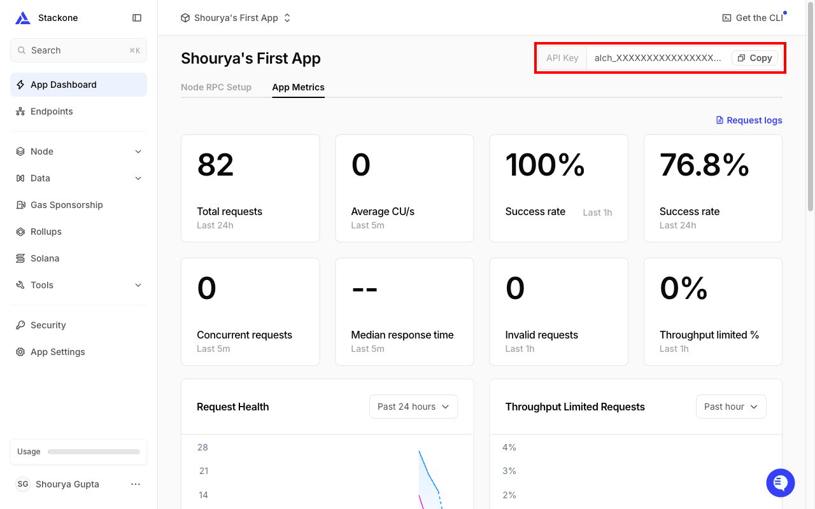This screenshot has width=815, height=509.
Task: Open App Settings page
Action: [78, 352]
